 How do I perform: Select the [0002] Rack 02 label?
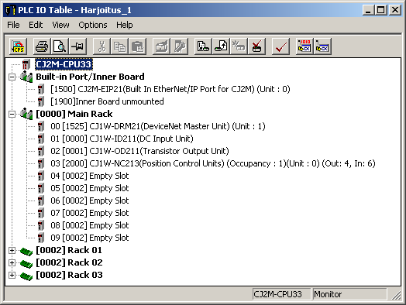click(x=69, y=263)
